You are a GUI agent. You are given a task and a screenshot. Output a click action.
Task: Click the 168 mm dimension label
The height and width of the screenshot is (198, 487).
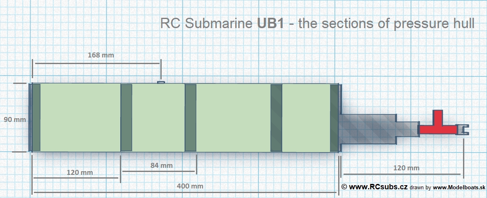tap(101, 55)
